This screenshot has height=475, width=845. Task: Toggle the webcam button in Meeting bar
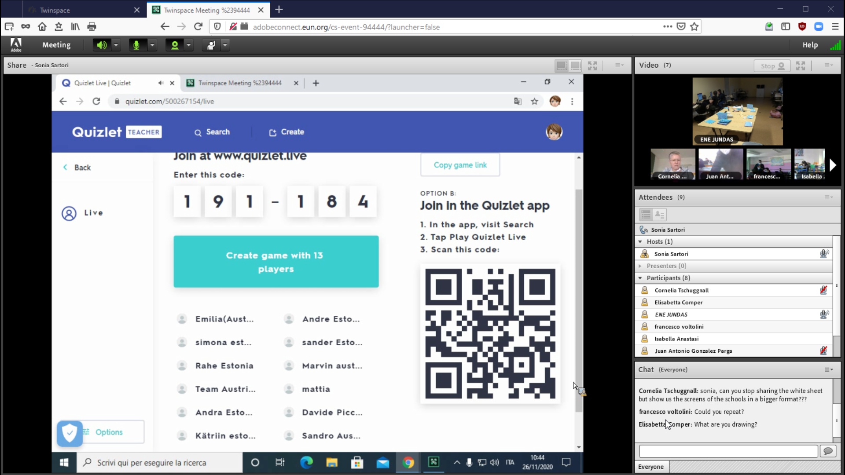tap(175, 45)
